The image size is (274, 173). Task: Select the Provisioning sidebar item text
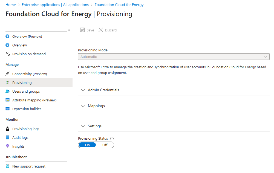pos(22,83)
